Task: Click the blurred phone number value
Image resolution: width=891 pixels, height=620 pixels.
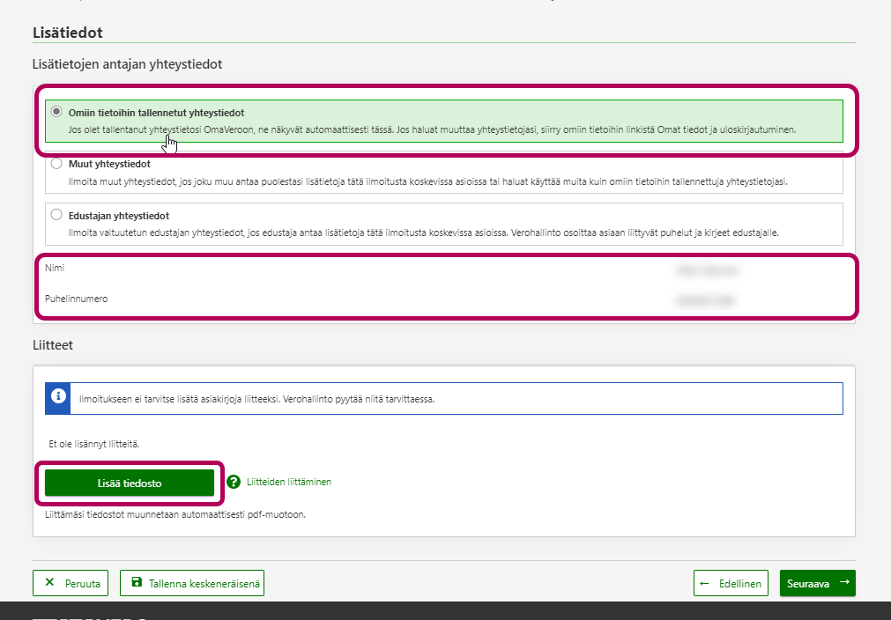Action: (x=705, y=300)
